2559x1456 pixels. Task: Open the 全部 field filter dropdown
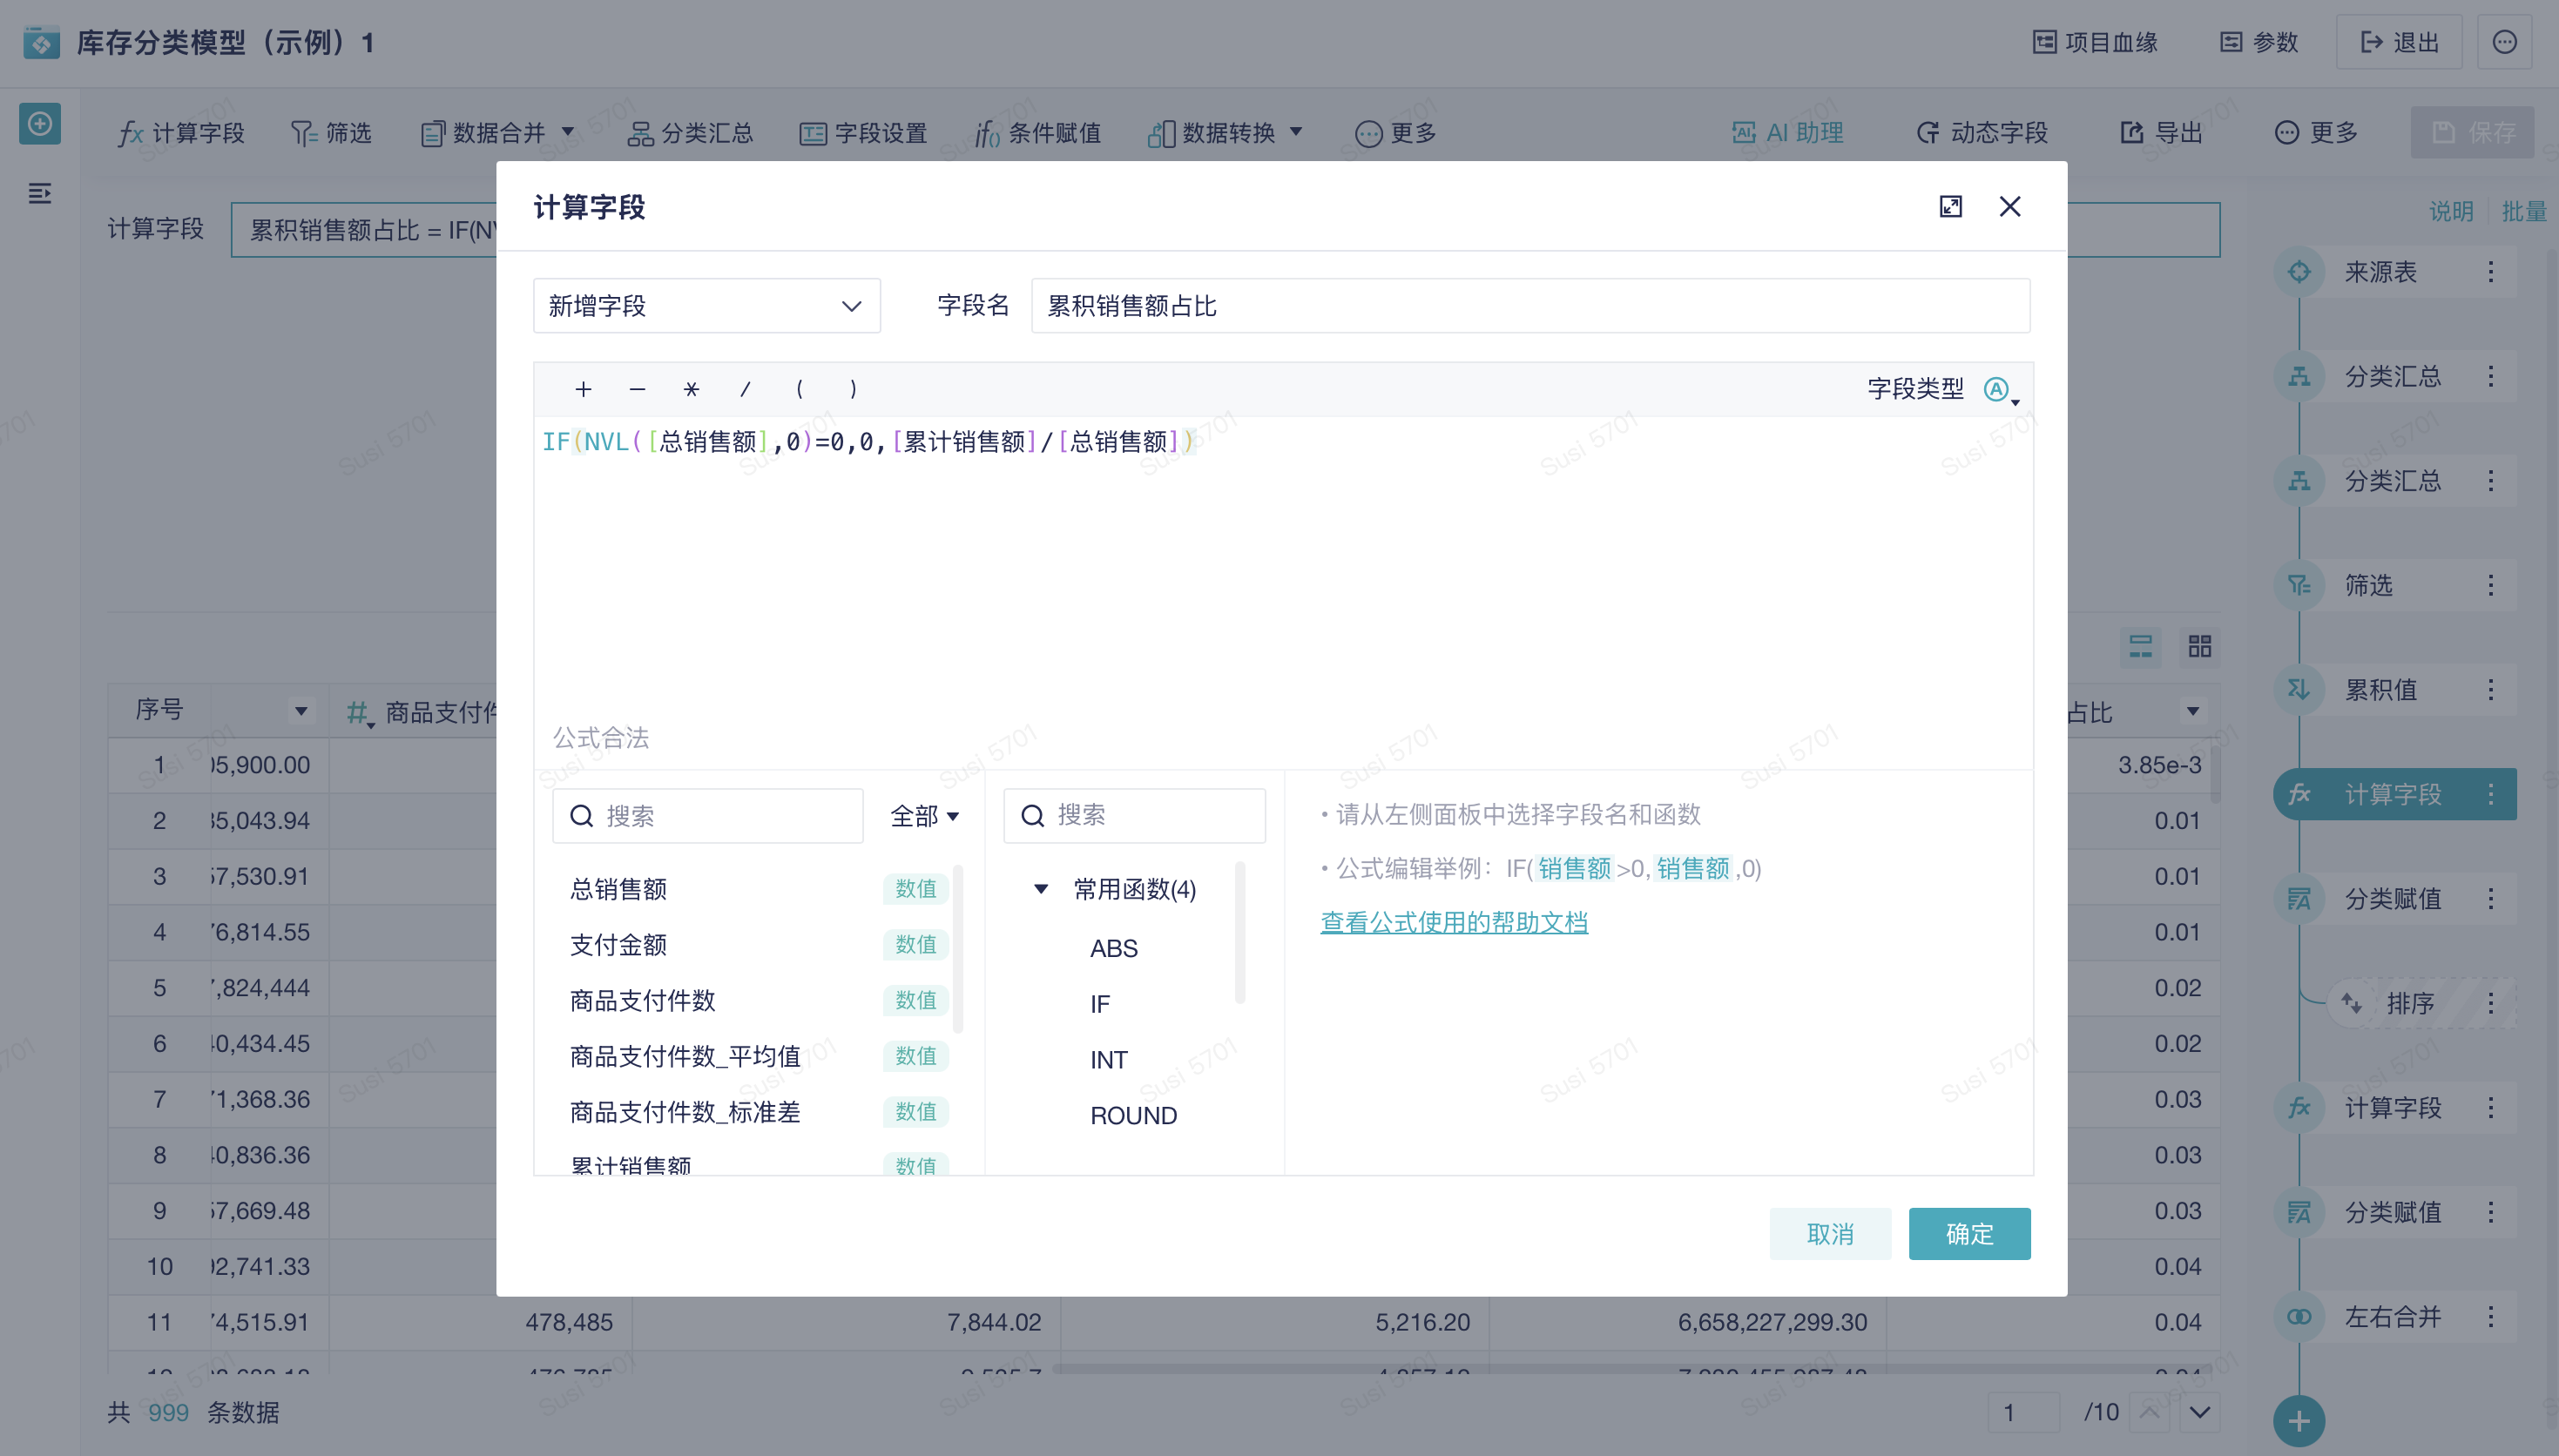(x=924, y=816)
